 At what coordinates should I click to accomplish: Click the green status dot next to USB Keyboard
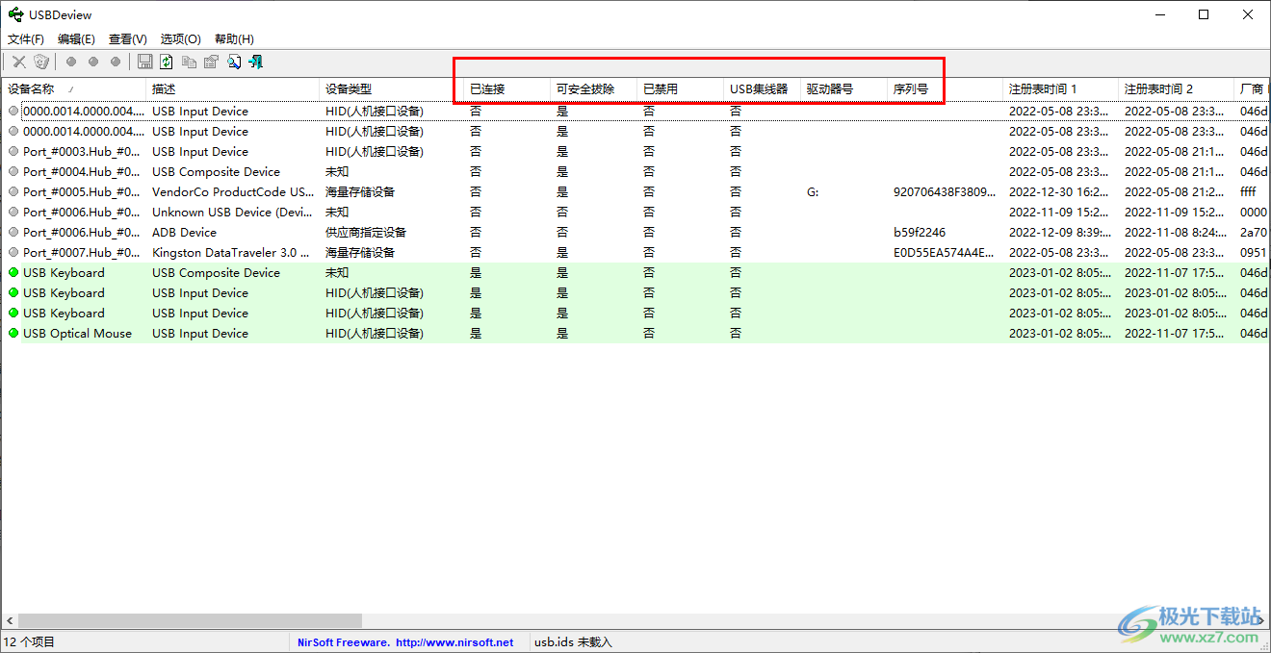(11, 272)
